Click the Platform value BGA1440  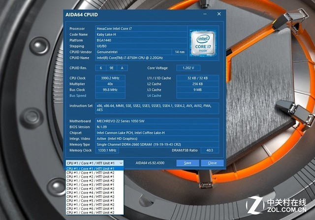pos(141,40)
